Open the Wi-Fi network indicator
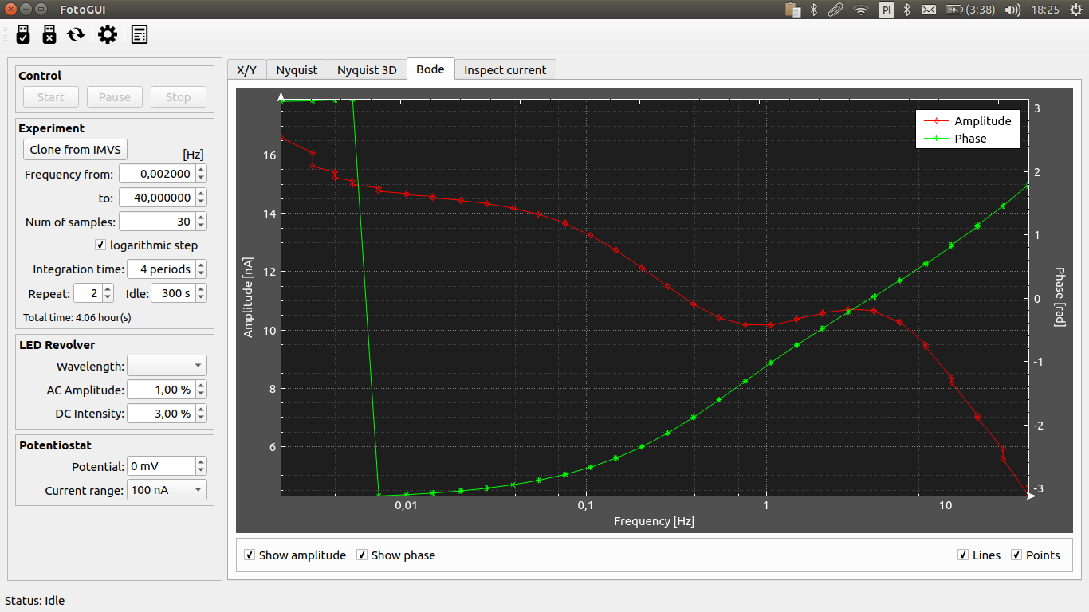This screenshot has height=612, width=1089. pyautogui.click(x=861, y=10)
